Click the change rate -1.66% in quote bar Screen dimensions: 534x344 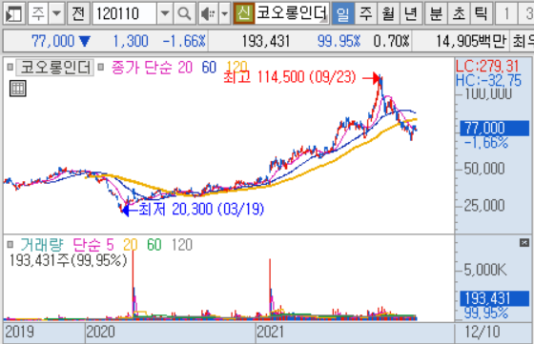(184, 41)
